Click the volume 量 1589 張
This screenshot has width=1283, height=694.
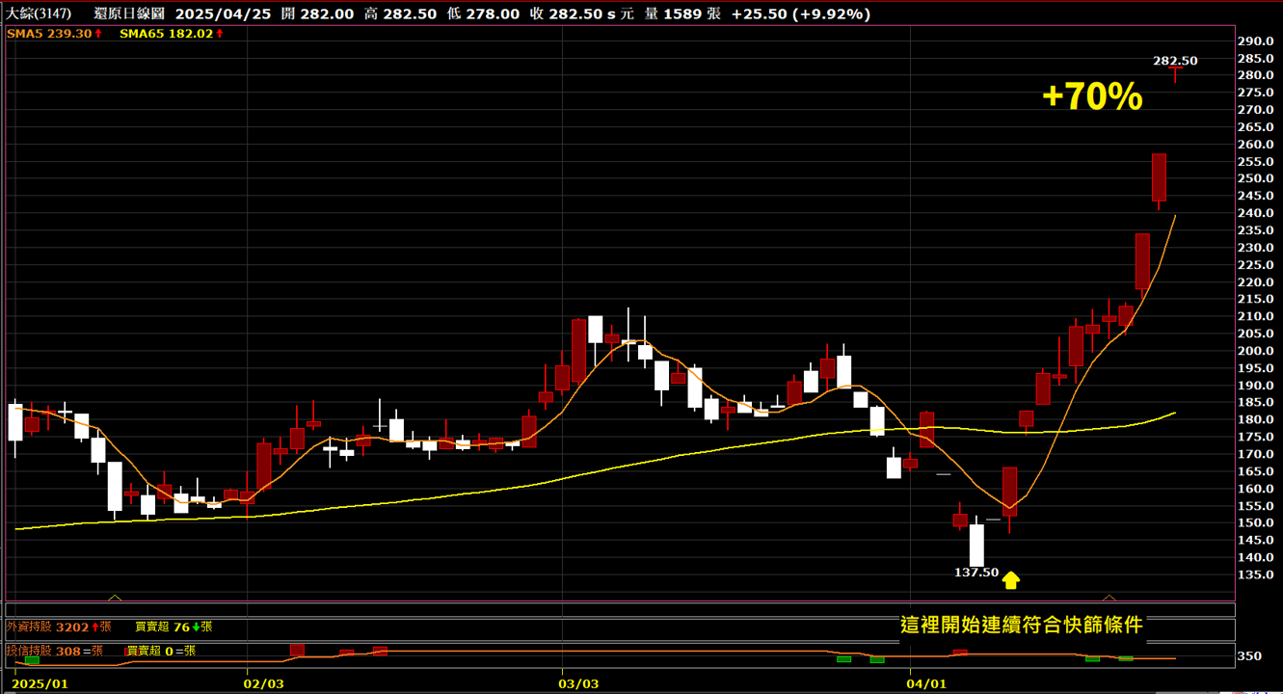pos(681,13)
